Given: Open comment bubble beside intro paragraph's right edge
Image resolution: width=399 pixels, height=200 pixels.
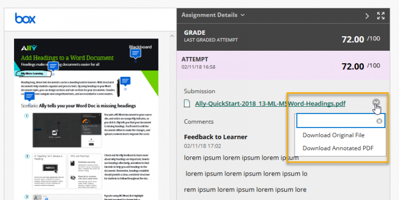Looking at the screenshot, I should [x=125, y=81].
